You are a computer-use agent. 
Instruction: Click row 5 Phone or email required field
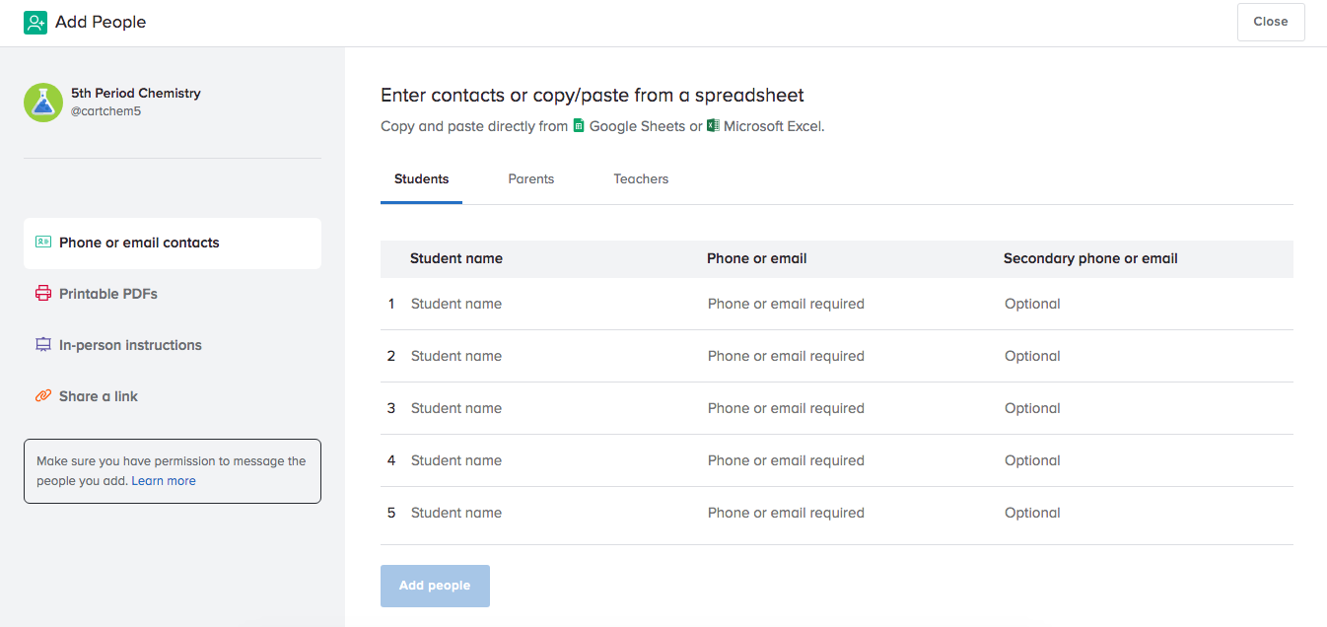pos(847,513)
